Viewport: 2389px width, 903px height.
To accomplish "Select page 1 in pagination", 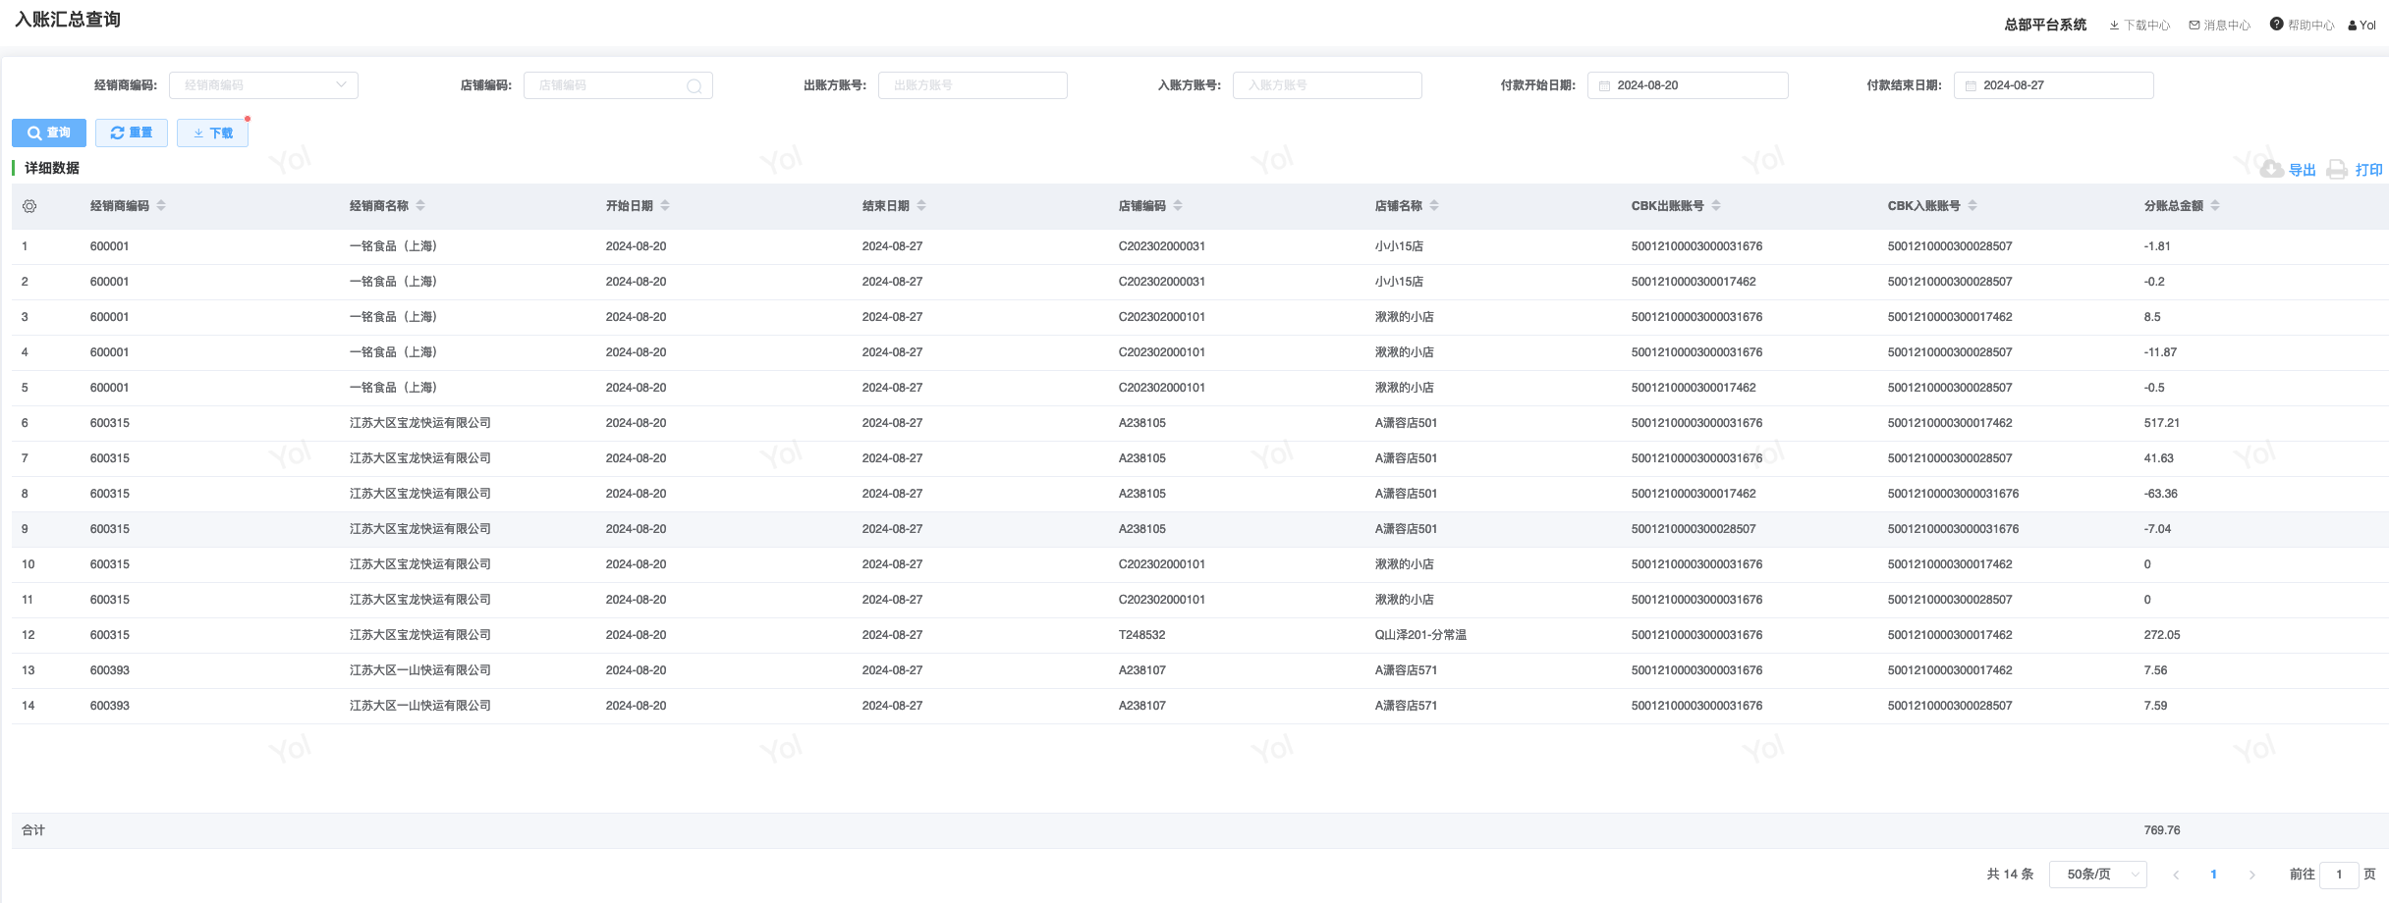I will pyautogui.click(x=2213, y=875).
